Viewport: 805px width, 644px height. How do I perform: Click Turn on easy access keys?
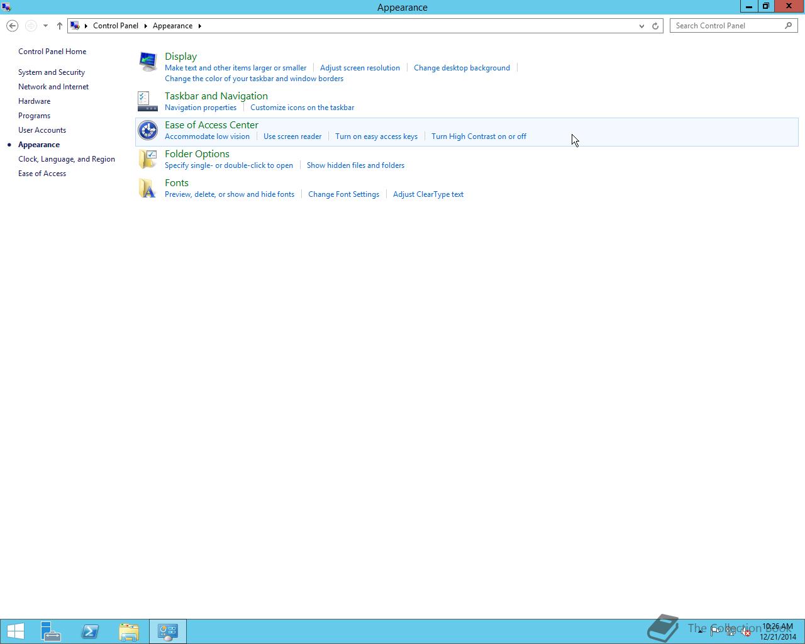click(x=376, y=136)
